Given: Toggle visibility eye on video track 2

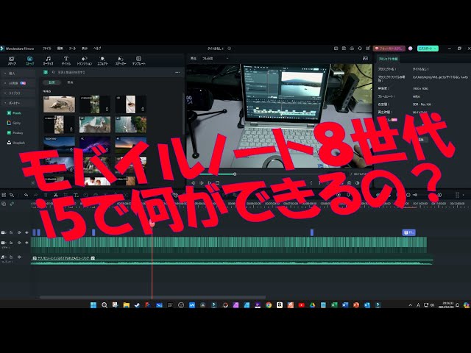Looking at the screenshot, I should (x=26, y=232).
